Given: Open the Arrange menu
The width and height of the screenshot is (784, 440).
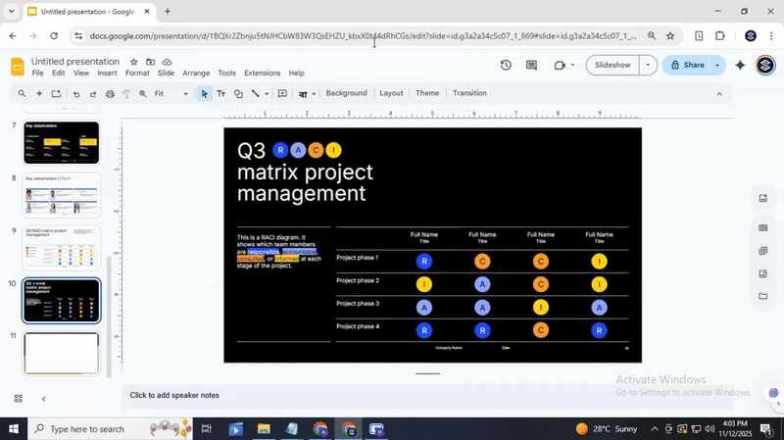Looking at the screenshot, I should click(196, 73).
